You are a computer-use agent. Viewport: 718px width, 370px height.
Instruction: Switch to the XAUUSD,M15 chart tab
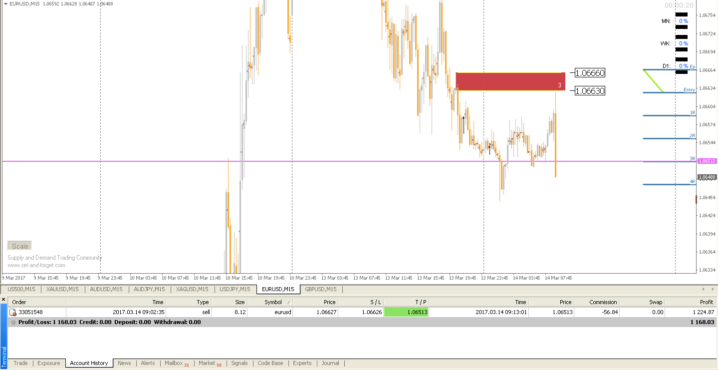tap(63, 289)
